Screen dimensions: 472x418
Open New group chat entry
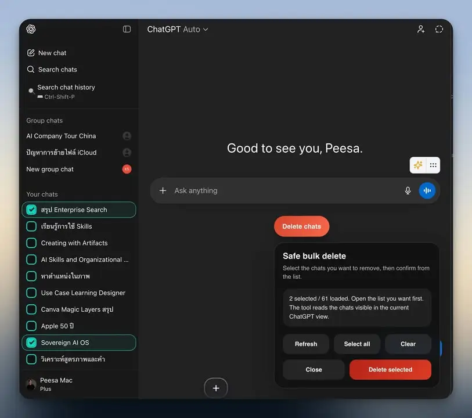click(79, 169)
